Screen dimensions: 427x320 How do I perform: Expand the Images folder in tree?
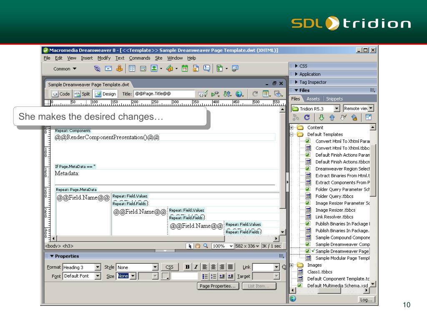tap(291, 265)
